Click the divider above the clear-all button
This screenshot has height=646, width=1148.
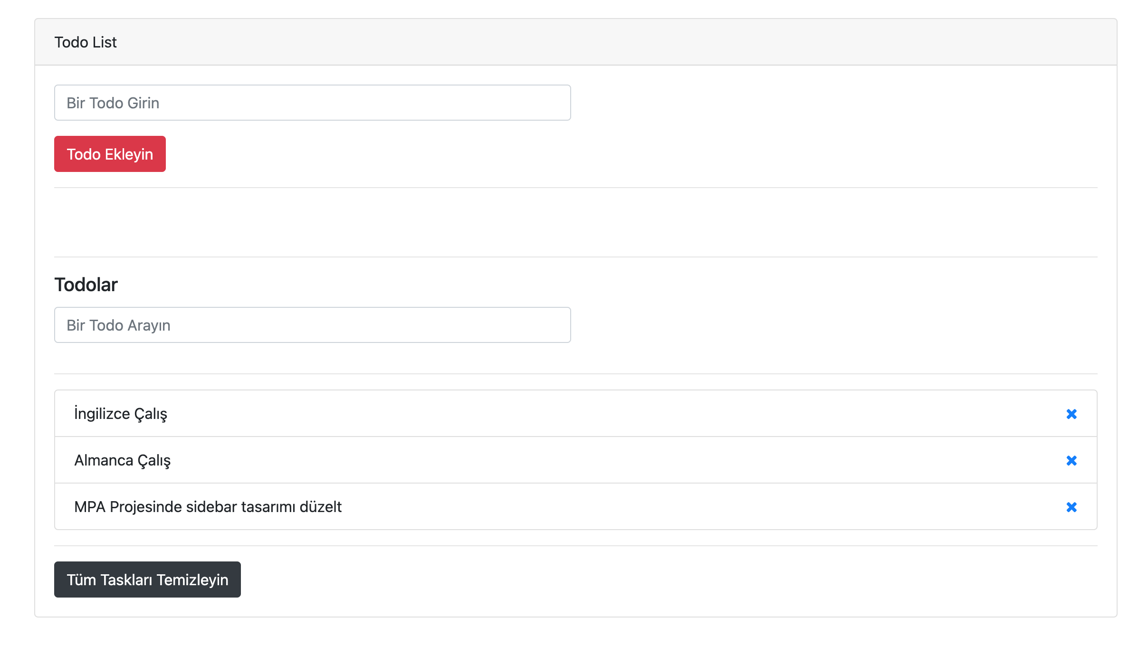click(x=575, y=546)
